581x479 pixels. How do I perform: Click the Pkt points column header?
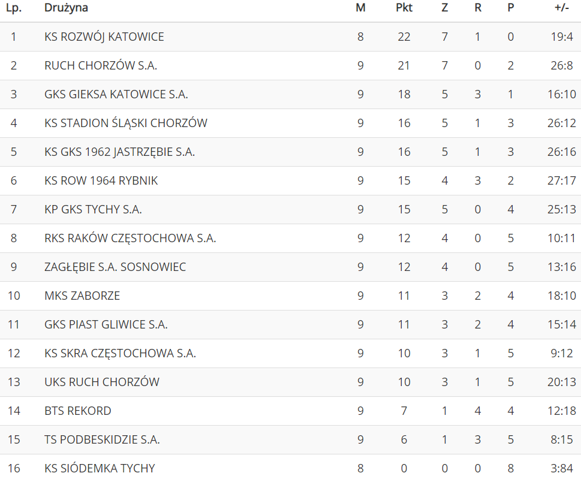[404, 8]
